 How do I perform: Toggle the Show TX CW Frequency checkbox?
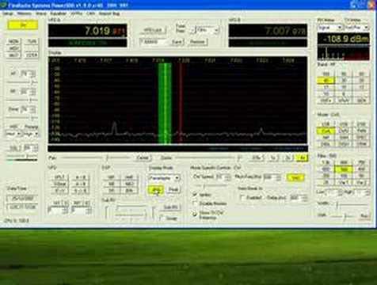[195, 214]
